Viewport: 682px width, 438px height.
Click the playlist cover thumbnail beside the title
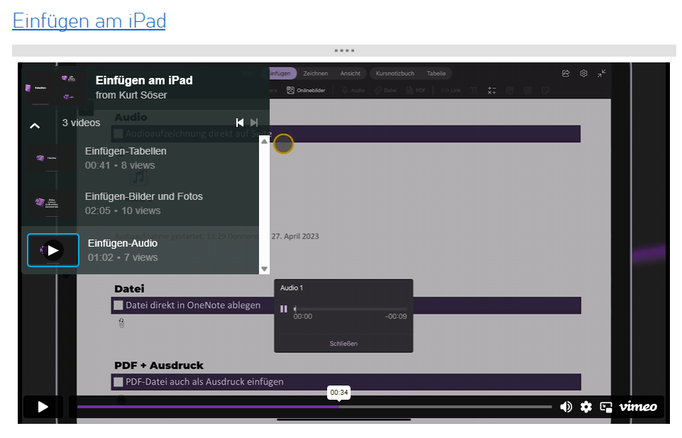(57, 87)
